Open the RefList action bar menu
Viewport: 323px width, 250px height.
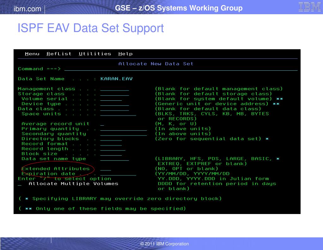click(x=59, y=54)
